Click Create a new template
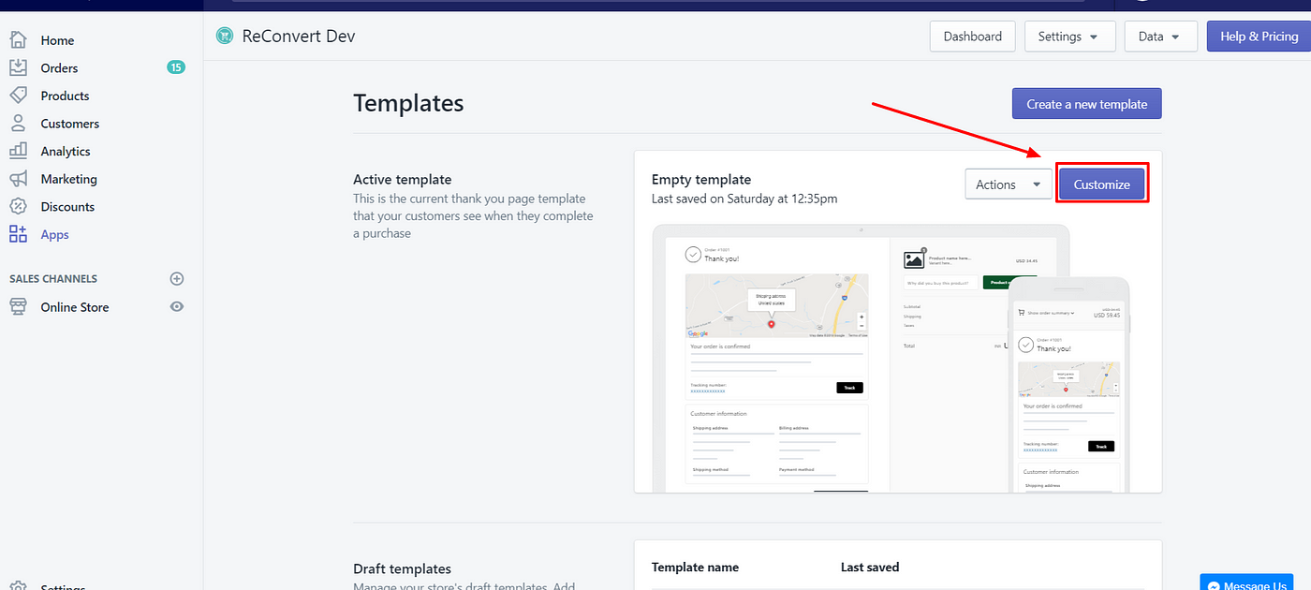Screen dimensions: 1311x590 coord(1086,104)
